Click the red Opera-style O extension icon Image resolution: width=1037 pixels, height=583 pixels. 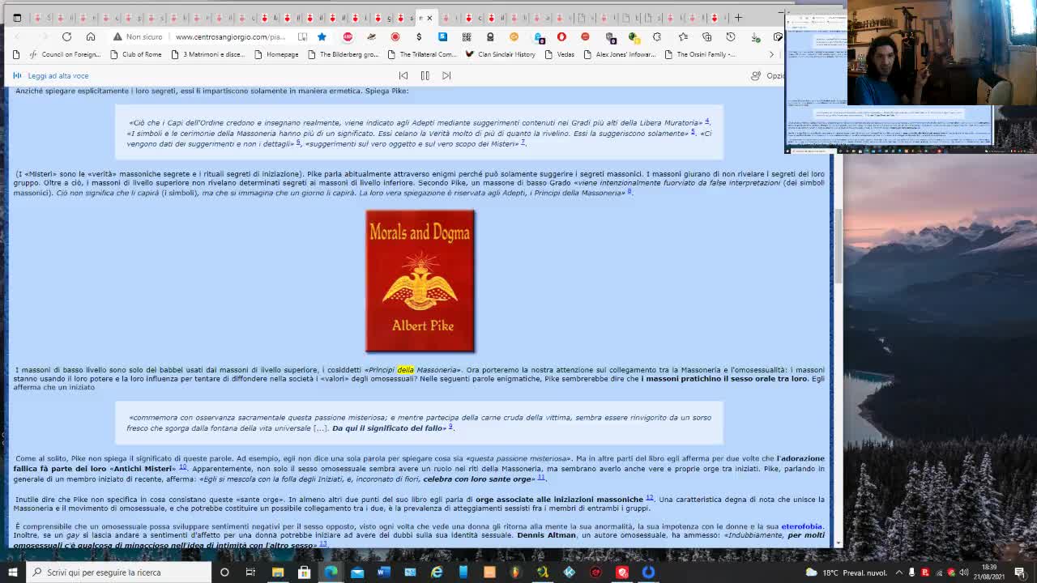point(561,36)
